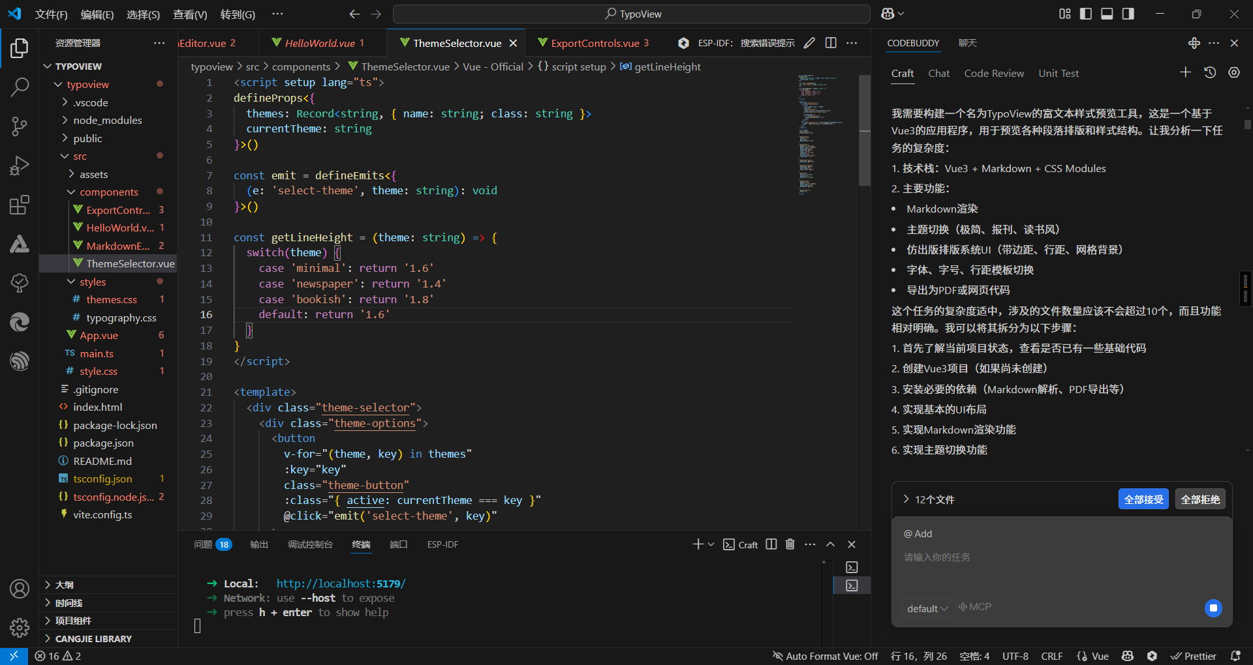
Task: Open the Manage gear menu
Action: pyautogui.click(x=20, y=627)
